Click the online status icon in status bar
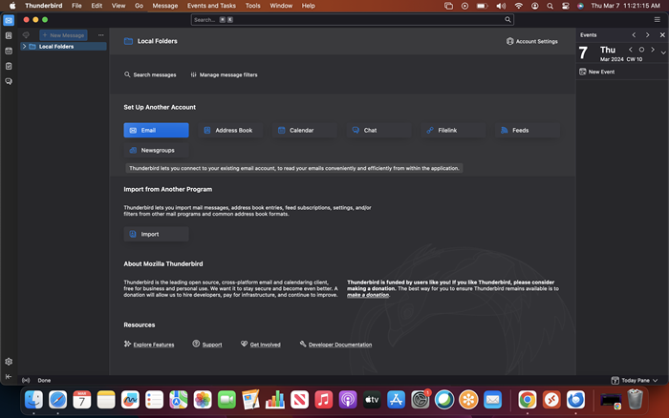Image resolution: width=669 pixels, height=418 pixels. tap(26, 380)
